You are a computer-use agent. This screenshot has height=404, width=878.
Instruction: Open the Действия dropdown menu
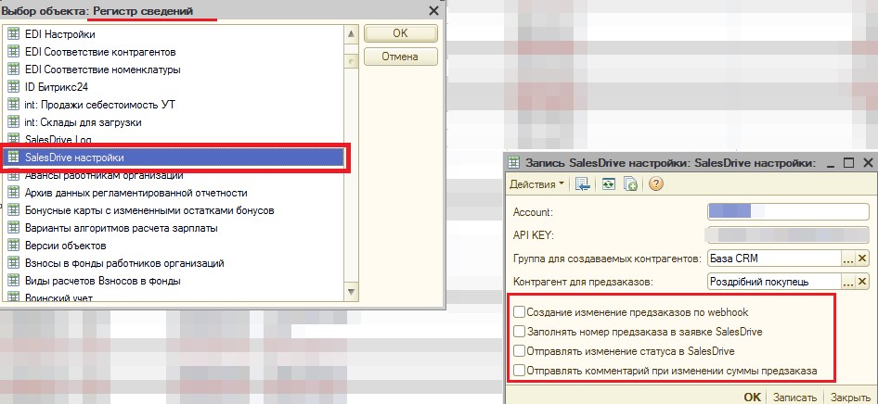click(x=536, y=185)
